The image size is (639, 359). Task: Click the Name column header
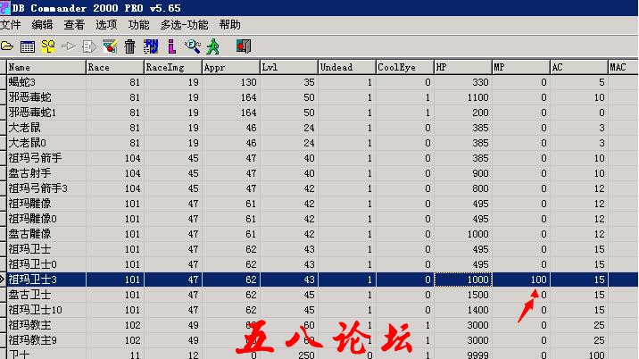[x=45, y=67]
